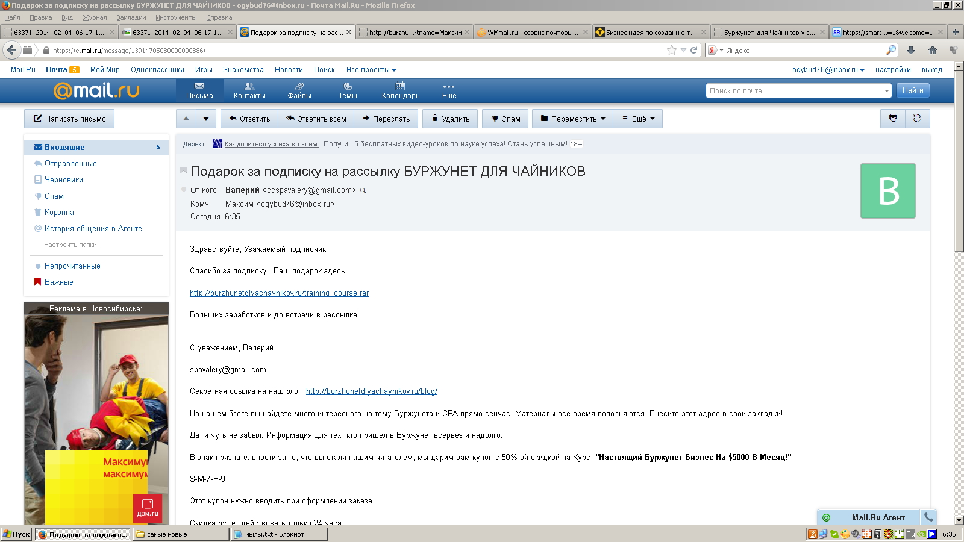Click the Найти search button
Screen dimensions: 964x542
click(x=913, y=90)
